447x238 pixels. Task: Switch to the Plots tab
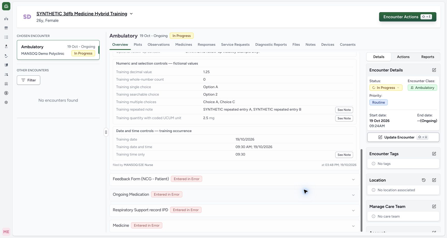138,44
